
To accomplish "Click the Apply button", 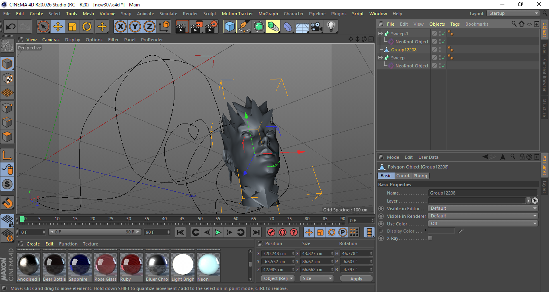I will coord(356,278).
